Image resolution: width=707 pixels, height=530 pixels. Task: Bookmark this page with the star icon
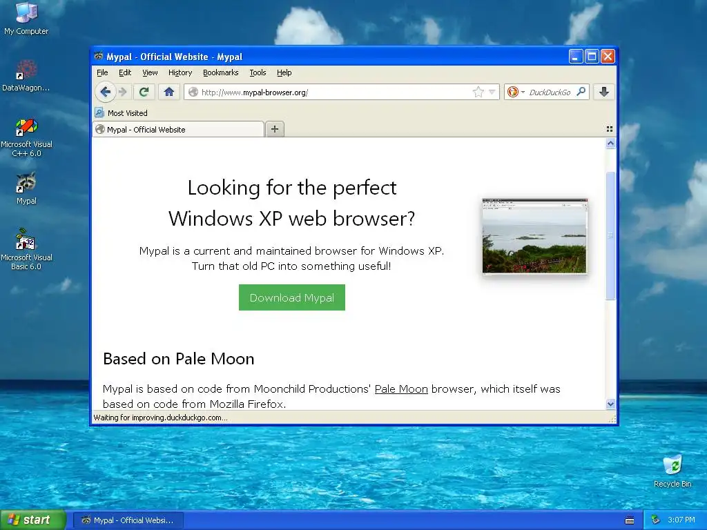pyautogui.click(x=478, y=92)
